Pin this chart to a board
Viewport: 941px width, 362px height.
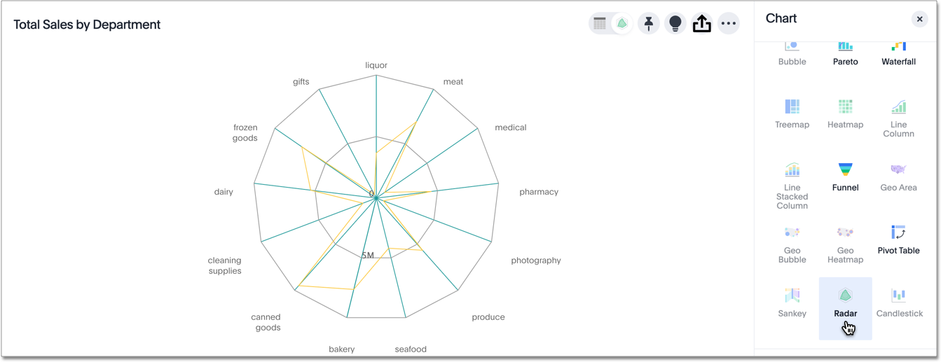click(649, 24)
